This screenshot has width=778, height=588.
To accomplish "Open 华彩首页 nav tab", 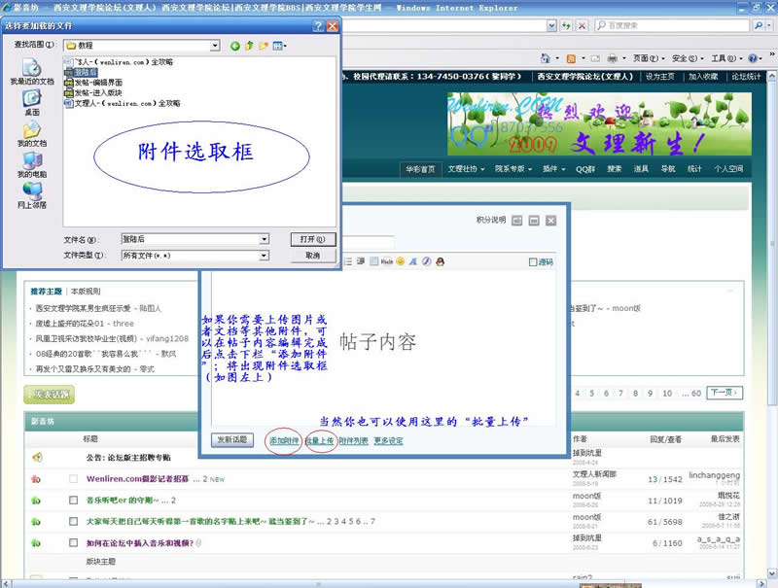I will pyautogui.click(x=420, y=169).
